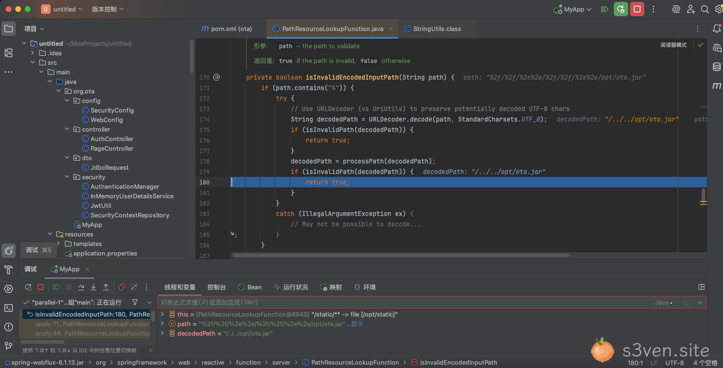
Task: Open the Bean tab
Action: pyautogui.click(x=249, y=287)
